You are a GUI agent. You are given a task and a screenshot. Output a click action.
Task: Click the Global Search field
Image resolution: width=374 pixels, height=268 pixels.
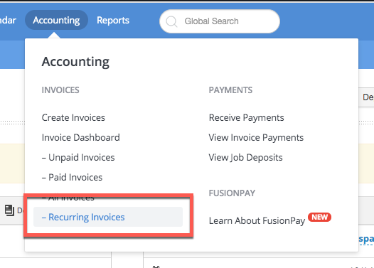(x=220, y=21)
